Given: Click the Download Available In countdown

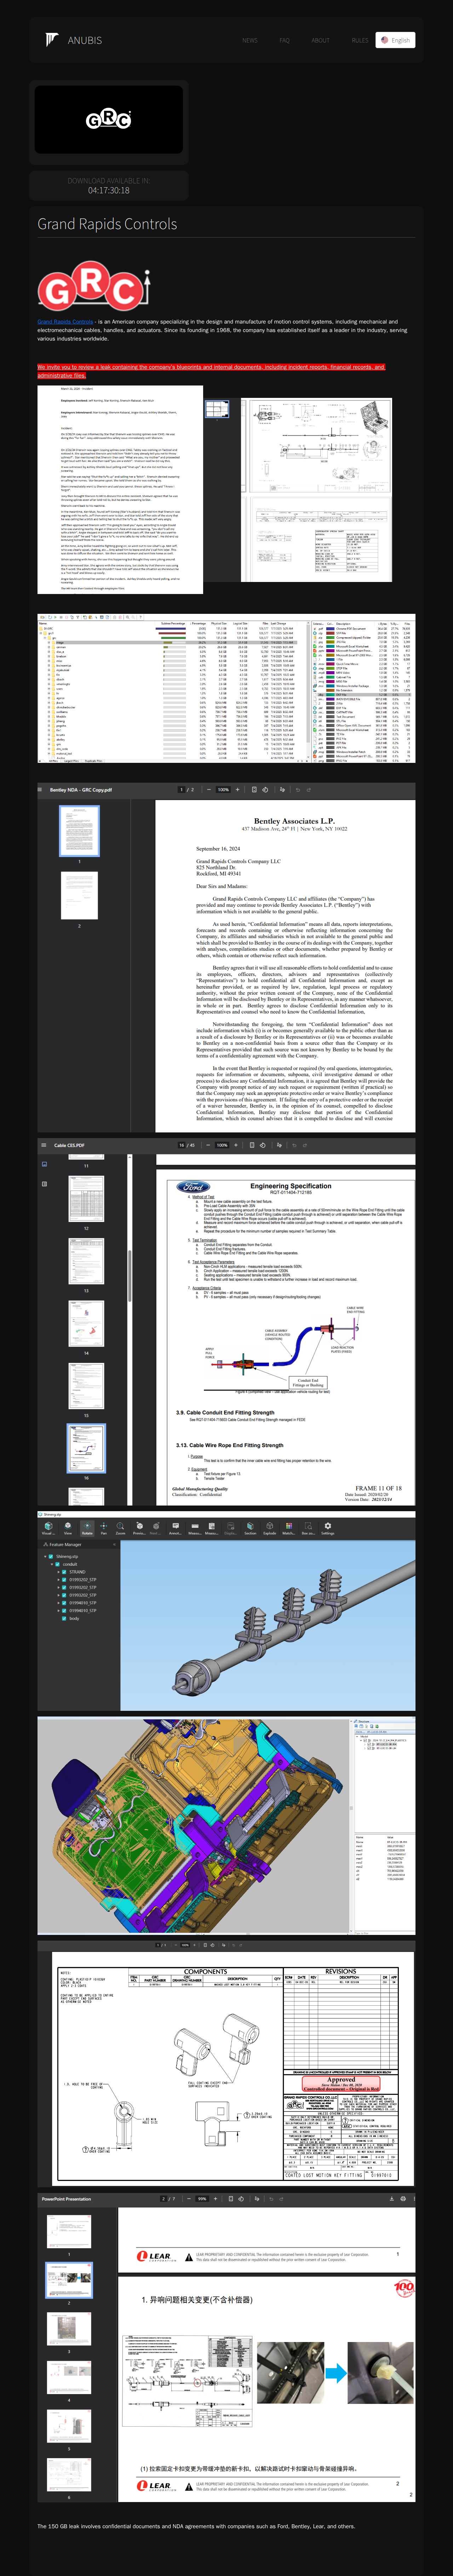Looking at the screenshot, I should [x=109, y=186].
